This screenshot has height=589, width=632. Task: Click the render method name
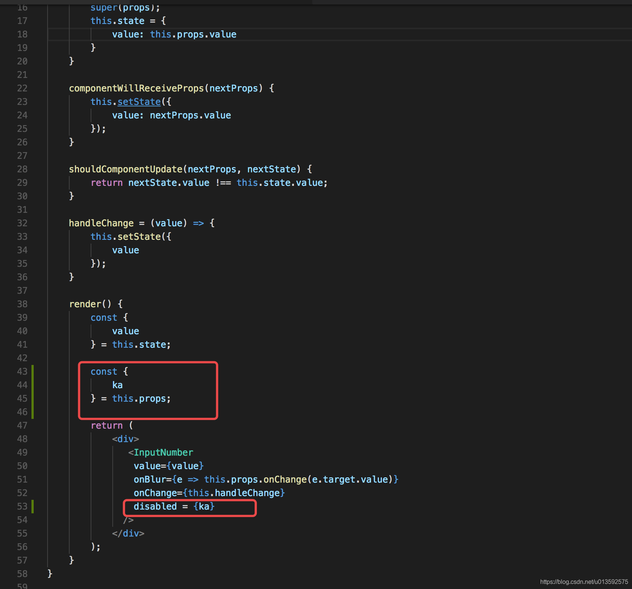[x=85, y=304]
